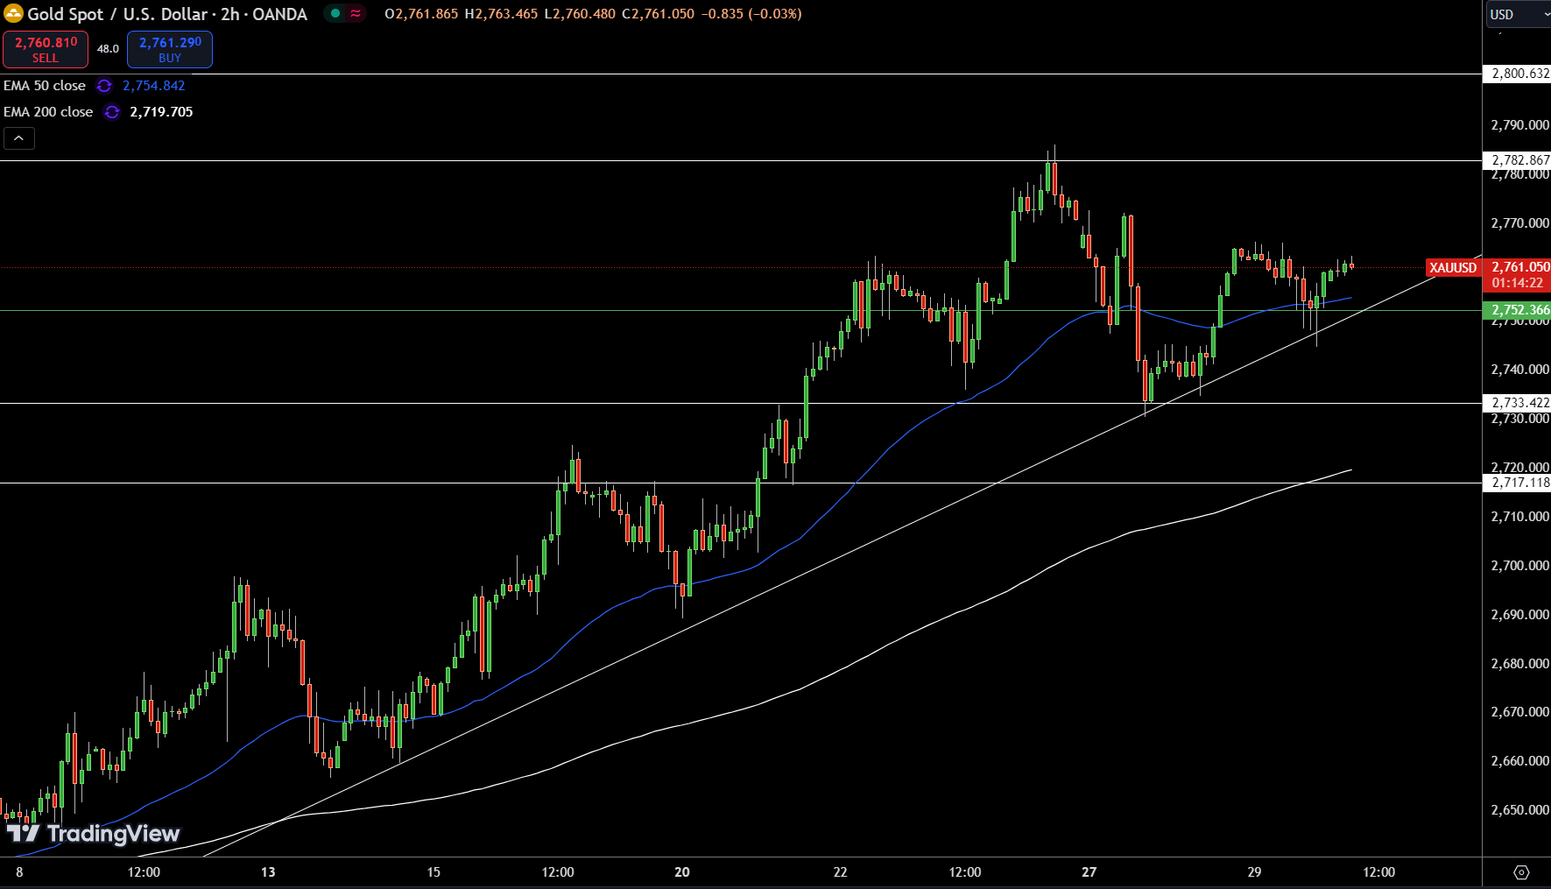The height and width of the screenshot is (889, 1551).
Task: Click the 2,740.000 price axis tick
Action: (1520, 370)
